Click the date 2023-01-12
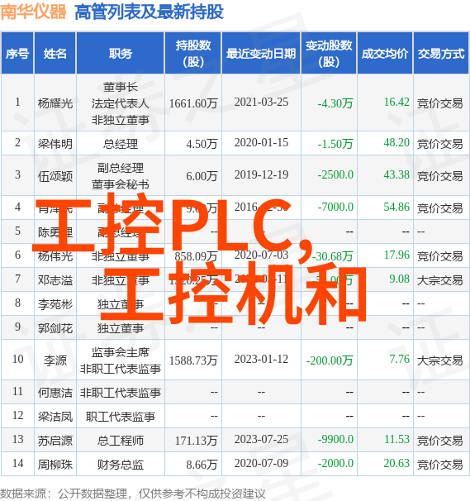Screen dimensions: 470x501 (x=261, y=359)
